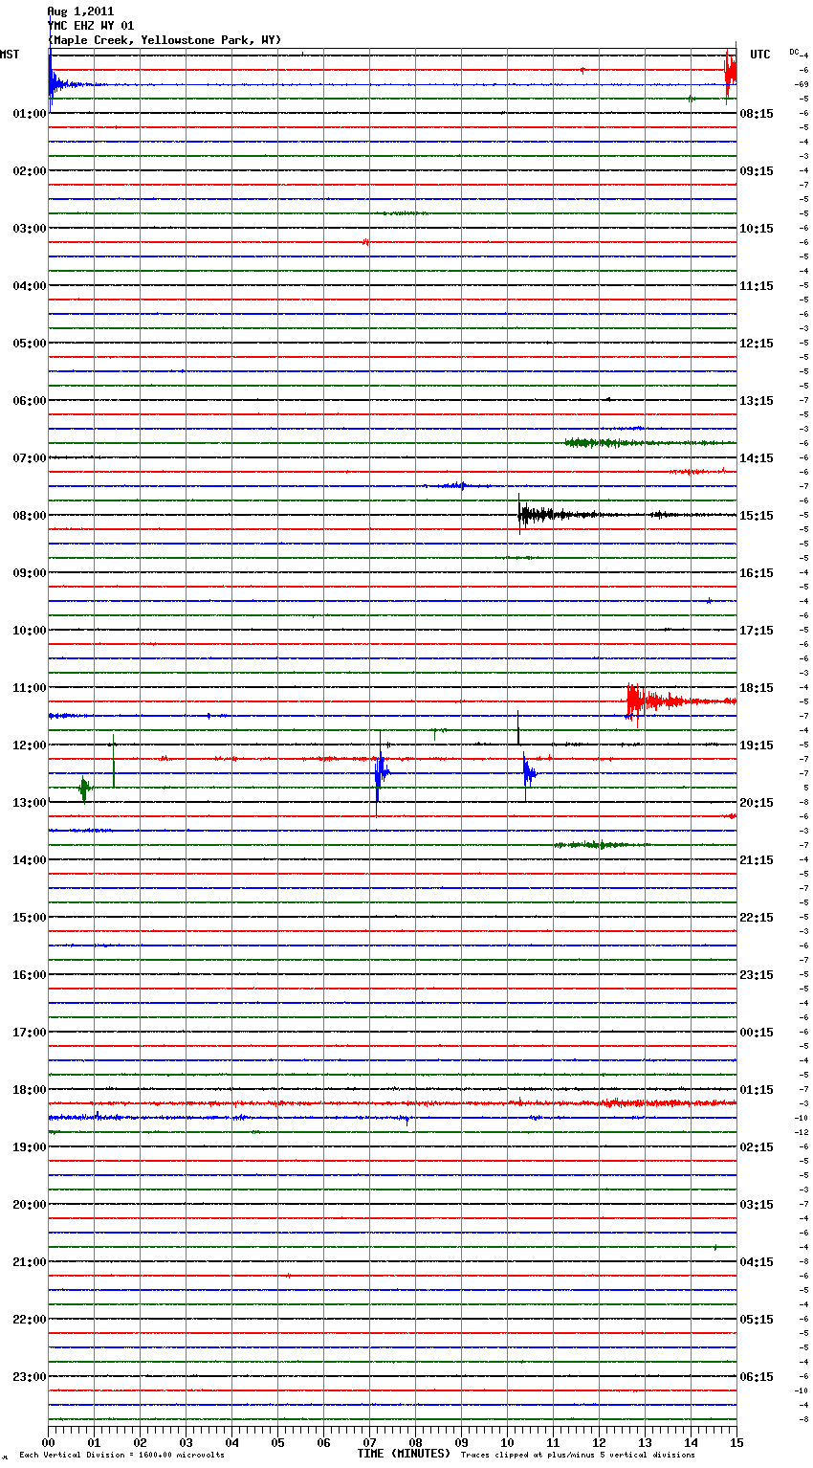Select the "01:00" MST row label

point(30,114)
